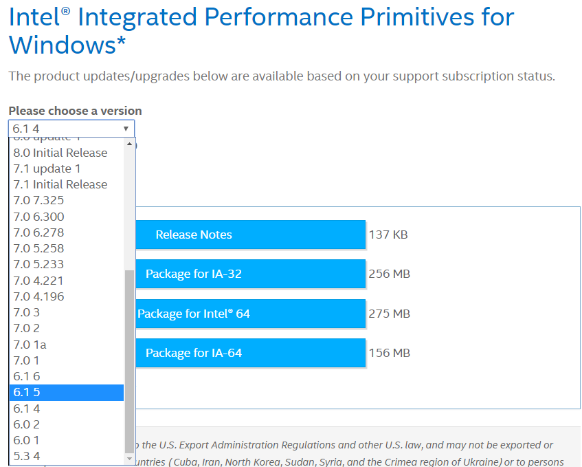582x467 pixels.
Task: Download the Release Notes
Action: (x=250, y=235)
